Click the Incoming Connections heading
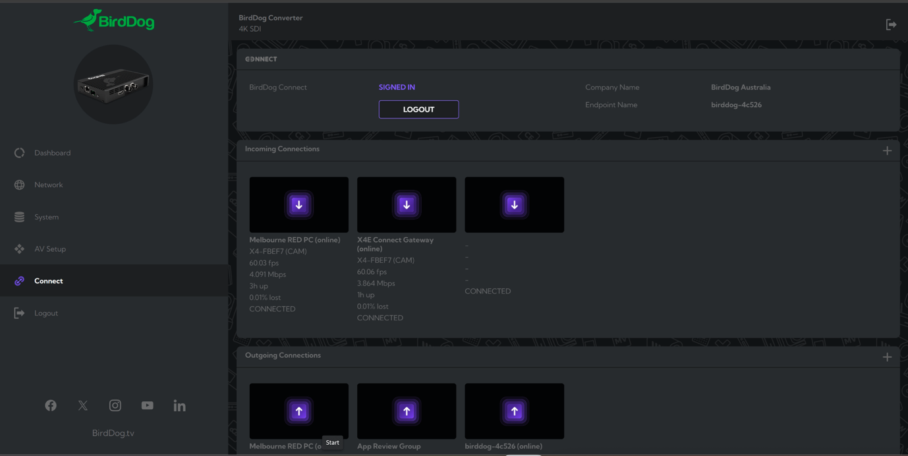This screenshot has height=456, width=908. click(282, 149)
